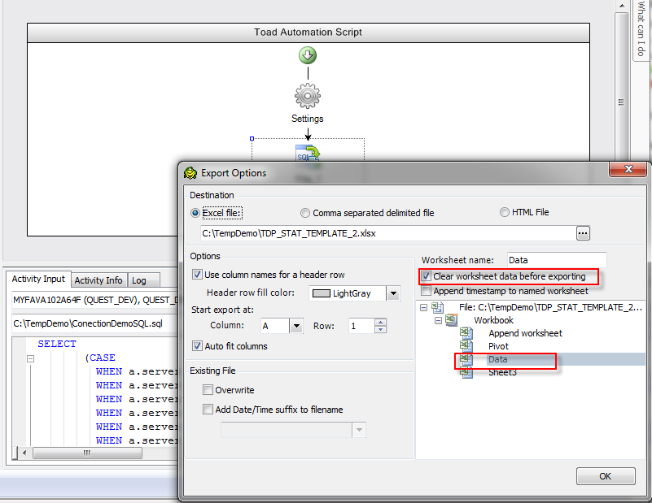The image size is (652, 503).
Task: Click the ConectionDemoSQL.sql path field
Action: click(94, 323)
